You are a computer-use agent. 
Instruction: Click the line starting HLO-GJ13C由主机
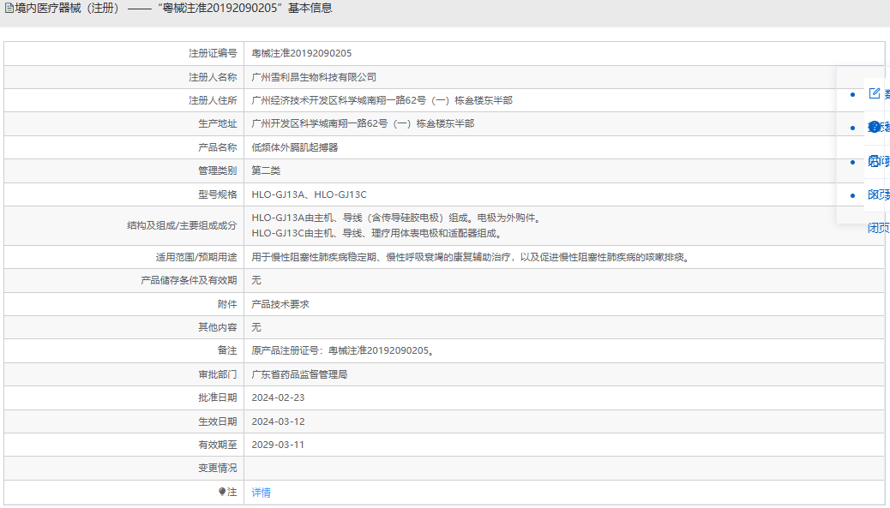pyautogui.click(x=377, y=233)
